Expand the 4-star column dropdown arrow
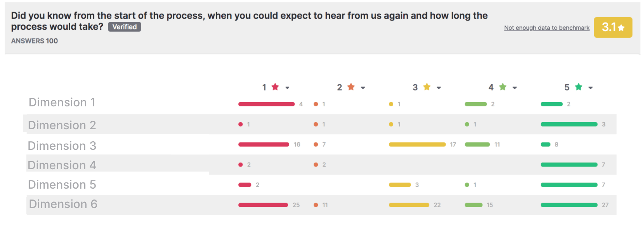The image size is (642, 236). (x=515, y=88)
